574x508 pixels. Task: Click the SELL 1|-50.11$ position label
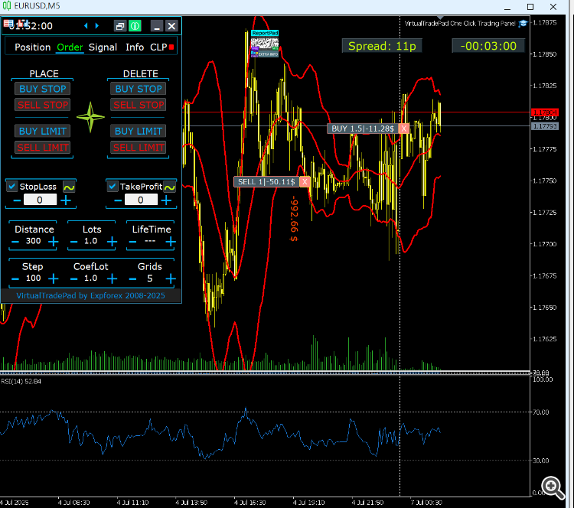coord(266,181)
